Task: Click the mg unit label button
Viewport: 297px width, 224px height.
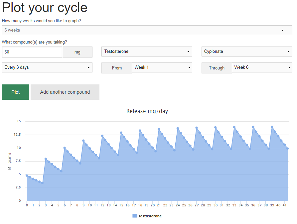Action: [77, 52]
